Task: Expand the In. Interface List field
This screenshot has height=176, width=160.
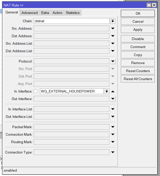Action: pyautogui.click(x=113, y=109)
